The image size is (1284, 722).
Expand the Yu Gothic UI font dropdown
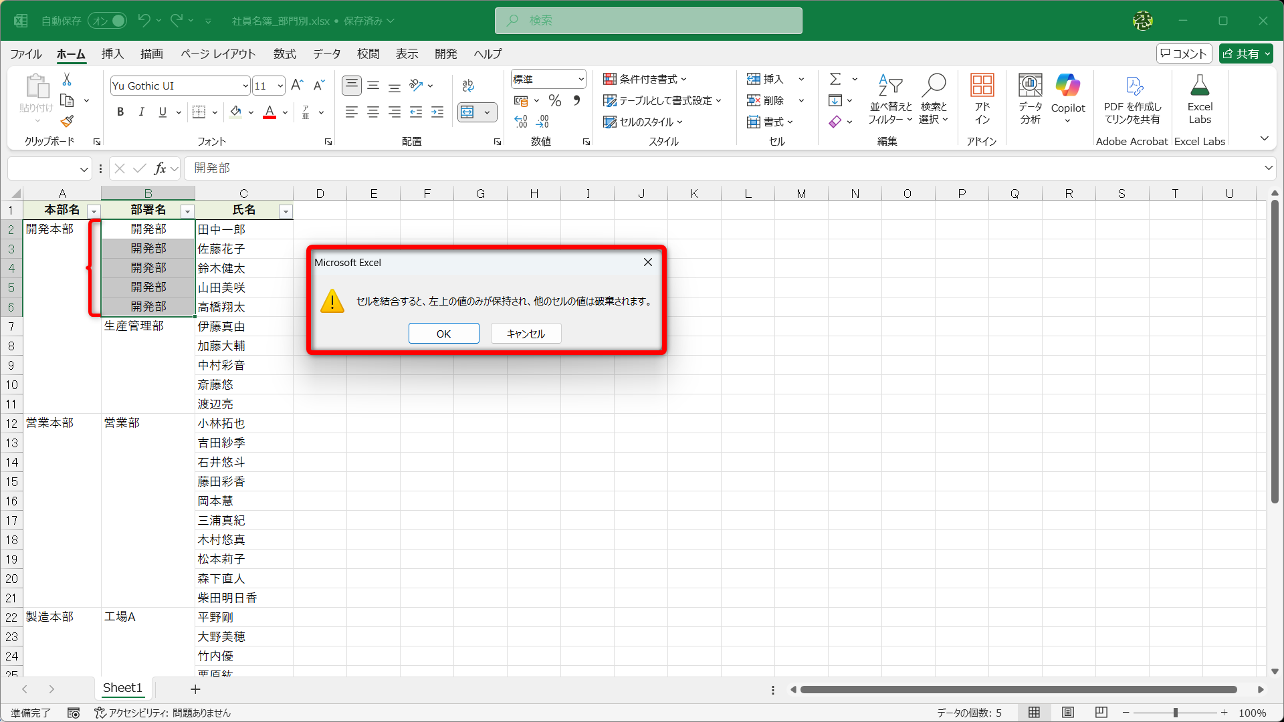click(x=245, y=86)
